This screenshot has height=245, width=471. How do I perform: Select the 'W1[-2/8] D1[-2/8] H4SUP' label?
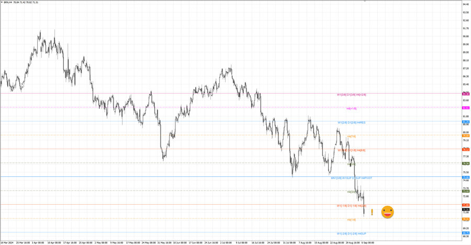(352, 233)
